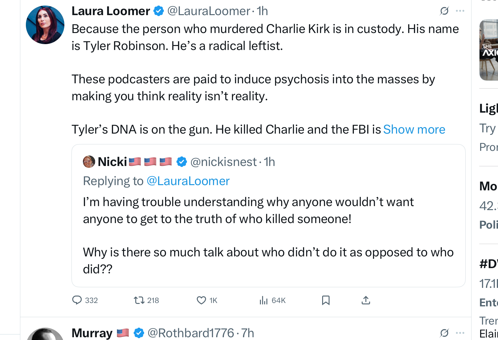Open Laura Loomer's display name link
The width and height of the screenshot is (498, 340).
[111, 11]
